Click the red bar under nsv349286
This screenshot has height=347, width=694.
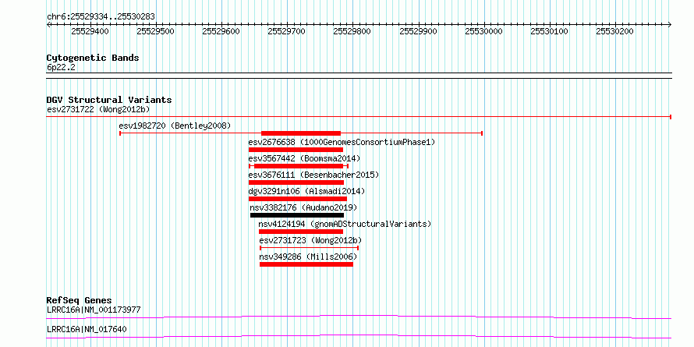coord(306,264)
